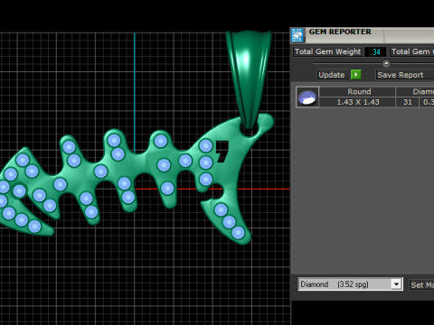This screenshot has height=325, width=434.
Task: Click the Total Gem Weight value .34
Action: tap(375, 52)
